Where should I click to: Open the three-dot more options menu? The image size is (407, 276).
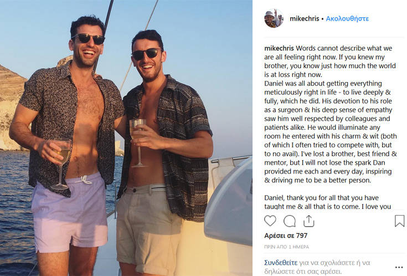pos(399,266)
